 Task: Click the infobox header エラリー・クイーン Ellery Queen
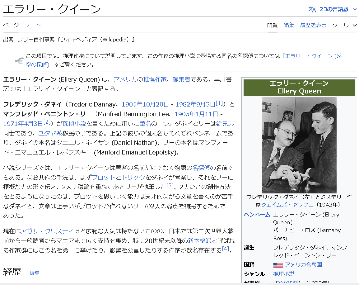tap(299, 87)
